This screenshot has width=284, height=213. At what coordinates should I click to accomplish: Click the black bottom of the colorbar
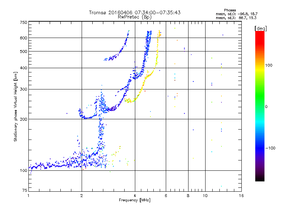point(260,179)
